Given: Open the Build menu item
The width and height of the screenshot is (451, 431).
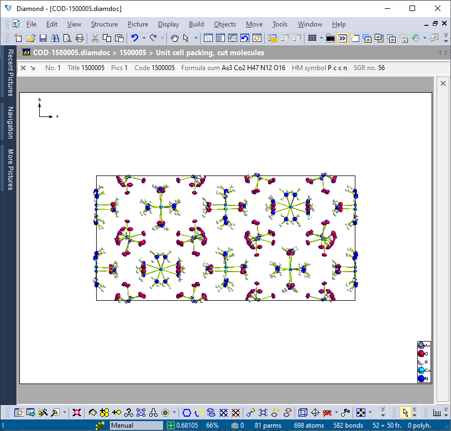Looking at the screenshot, I should point(196,24).
